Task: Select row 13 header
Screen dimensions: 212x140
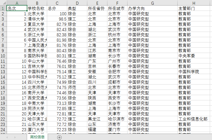Action: pos(3,72)
